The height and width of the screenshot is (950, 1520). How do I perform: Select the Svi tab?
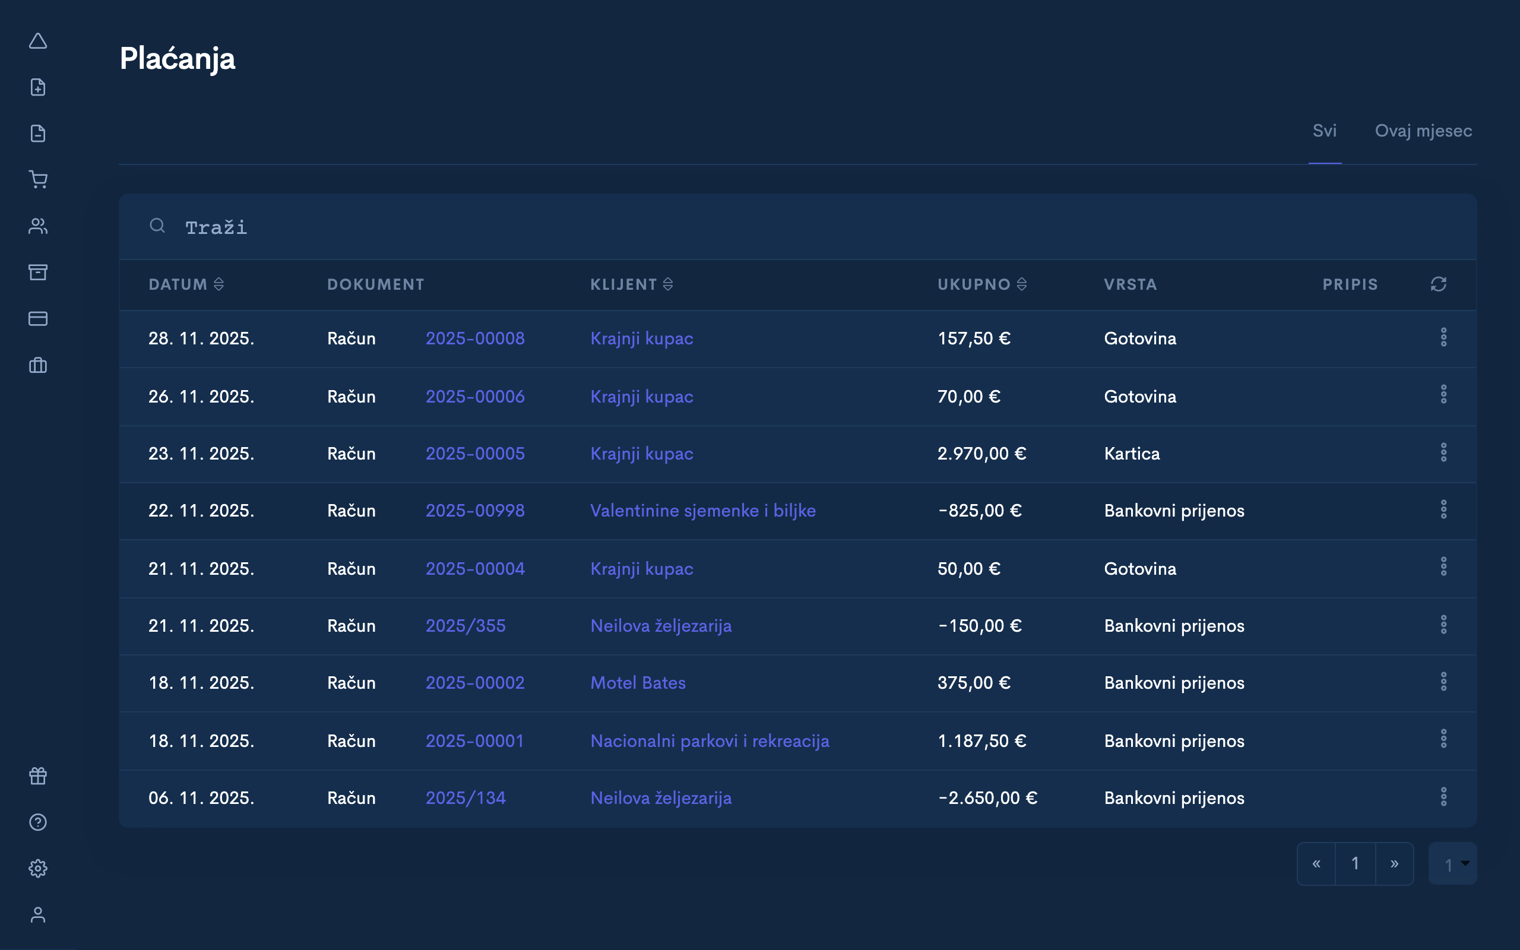1324,131
